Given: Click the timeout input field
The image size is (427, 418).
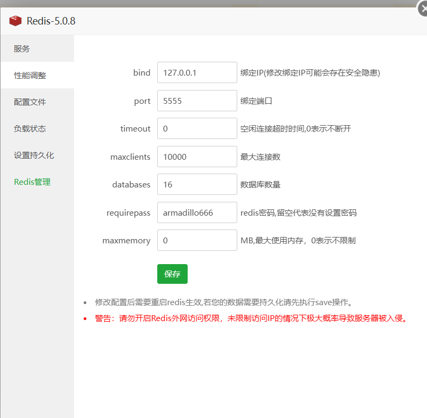Looking at the screenshot, I should point(197,129).
